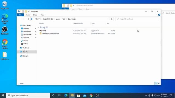This screenshot has width=175, height=98.
Task: Launch Google Chrome desktop shortcut
Action: [5, 44]
